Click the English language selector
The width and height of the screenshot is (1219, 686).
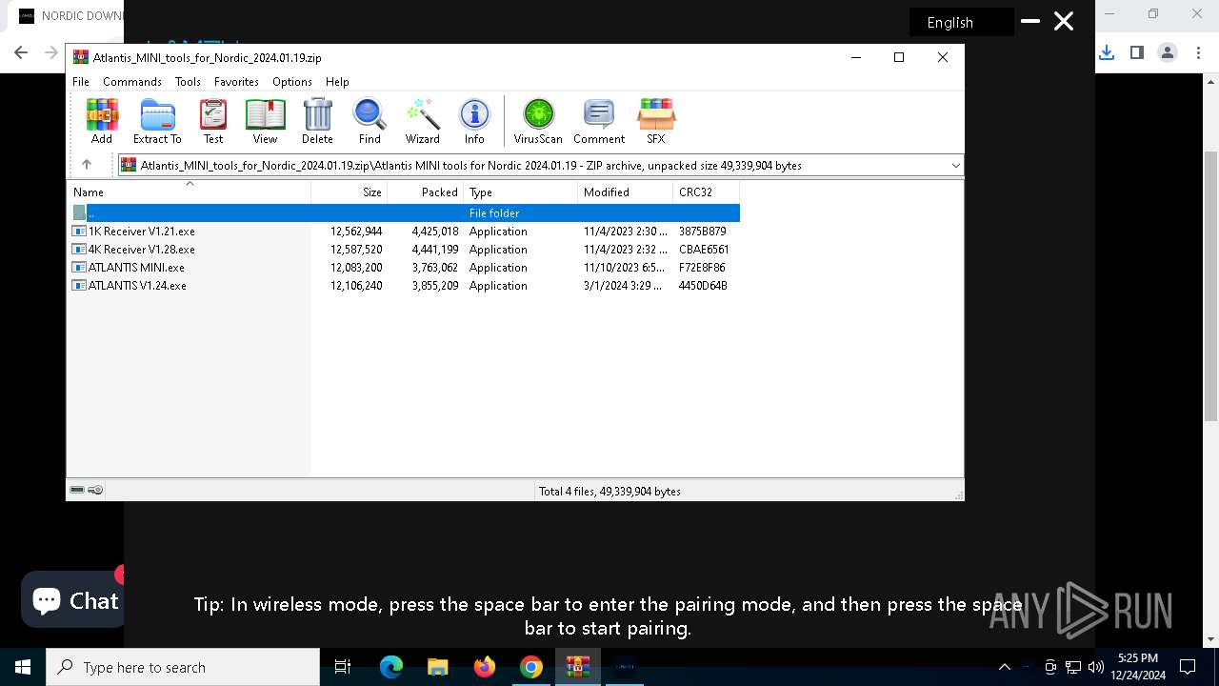(x=961, y=22)
